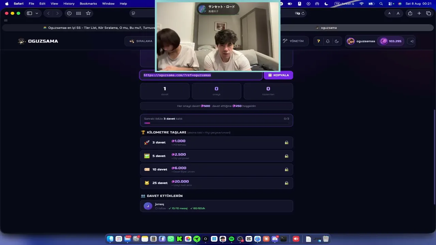Open Finder from the Dock
The width and height of the screenshot is (436, 245).
(110, 239)
